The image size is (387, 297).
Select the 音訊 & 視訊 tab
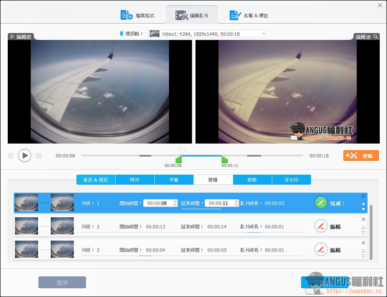[96, 180]
